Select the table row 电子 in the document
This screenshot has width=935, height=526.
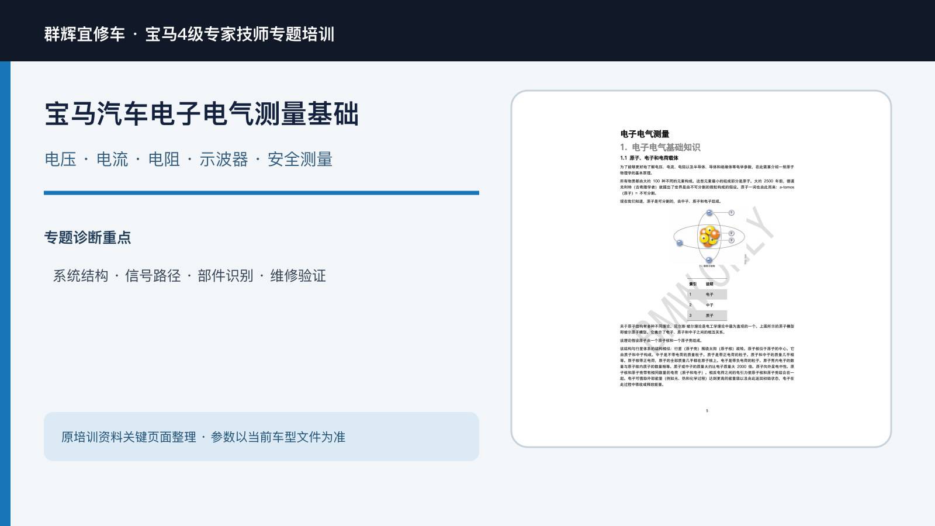coord(707,295)
